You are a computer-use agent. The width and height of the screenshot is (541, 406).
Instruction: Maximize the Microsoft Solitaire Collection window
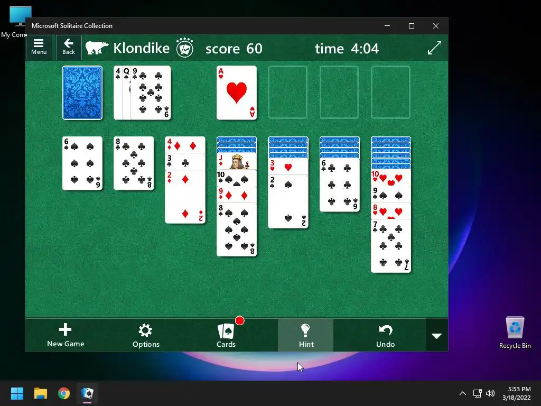pyautogui.click(x=411, y=26)
